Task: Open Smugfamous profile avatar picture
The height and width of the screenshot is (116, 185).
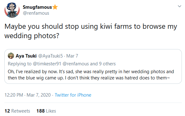Action: pos(12,10)
